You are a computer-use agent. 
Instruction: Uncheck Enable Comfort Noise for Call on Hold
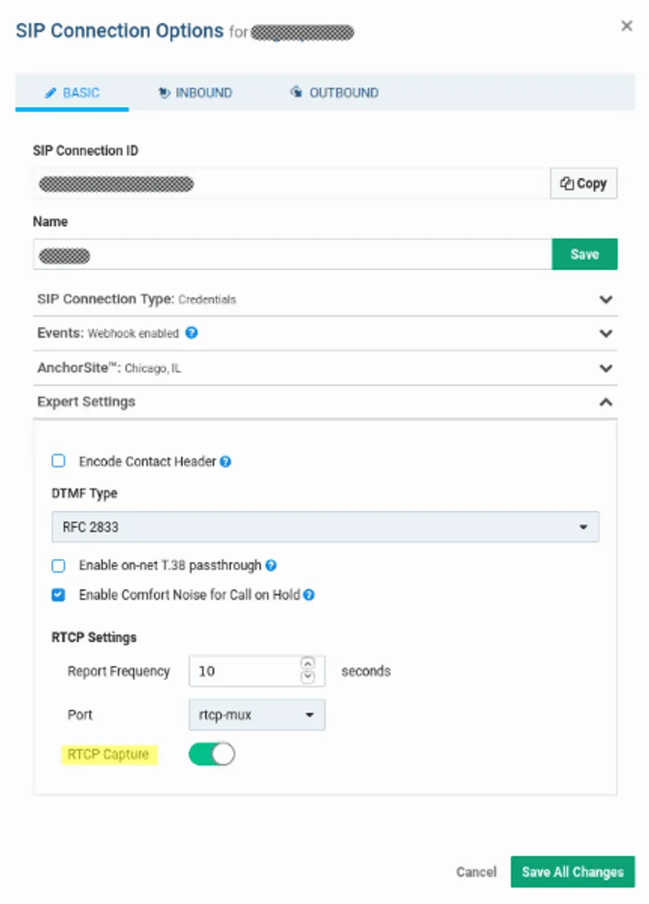point(58,595)
